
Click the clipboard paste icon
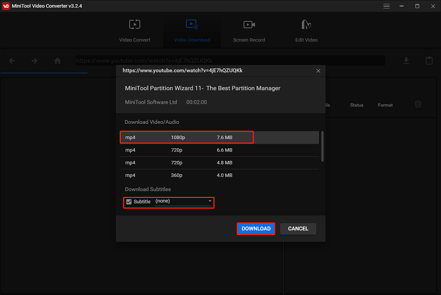429,61
